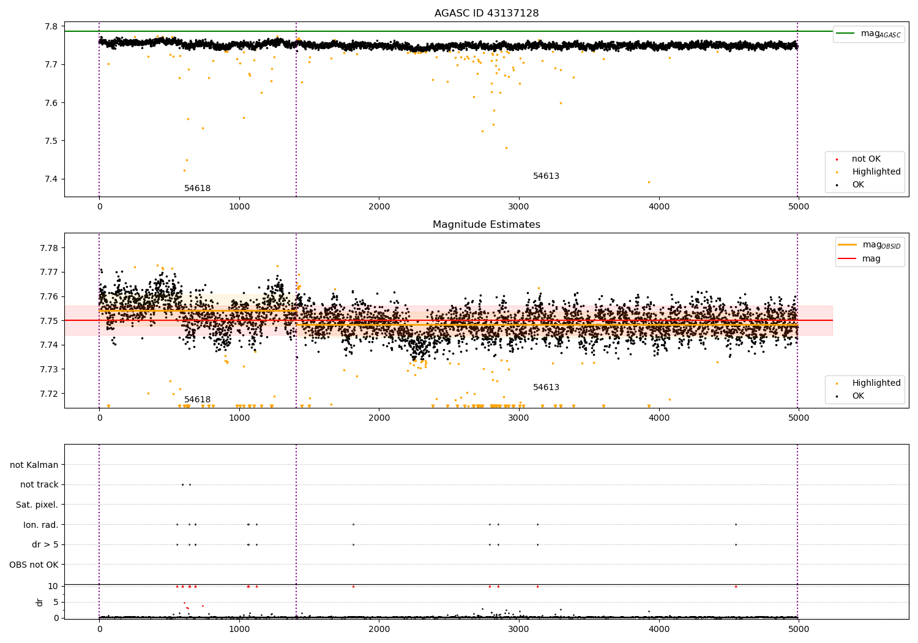Select the 'not Kalman' row label
Viewport: 918px width, 643px height.
point(34,465)
